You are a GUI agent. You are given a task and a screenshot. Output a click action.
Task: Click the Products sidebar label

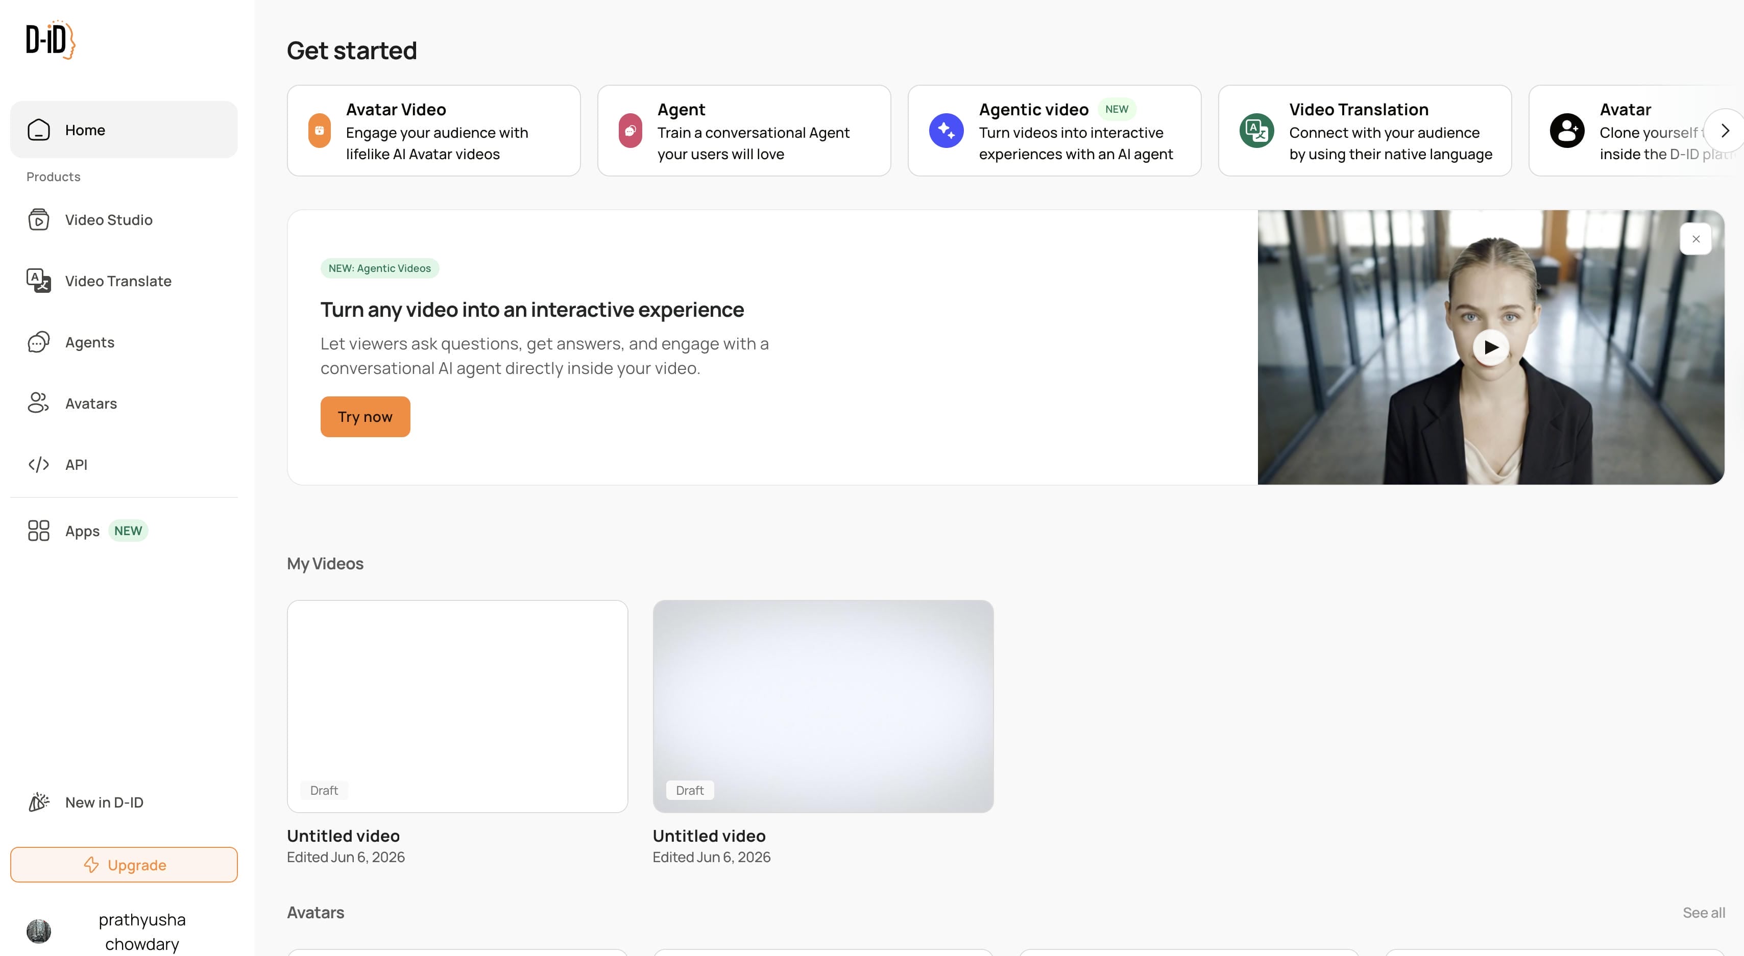click(54, 177)
